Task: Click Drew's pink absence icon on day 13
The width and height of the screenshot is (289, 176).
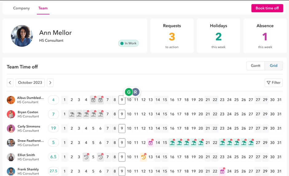Action: point(150,143)
